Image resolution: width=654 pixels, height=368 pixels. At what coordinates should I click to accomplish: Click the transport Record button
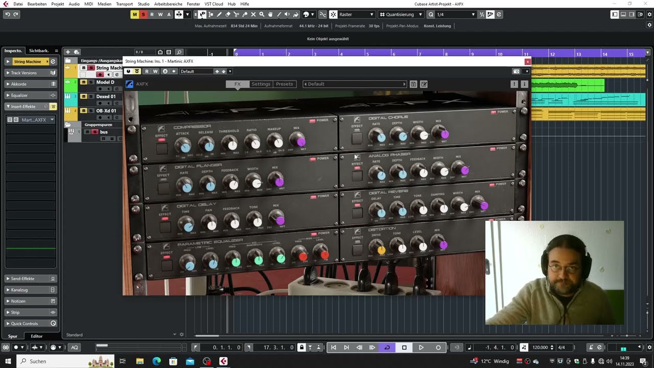pyautogui.click(x=438, y=348)
